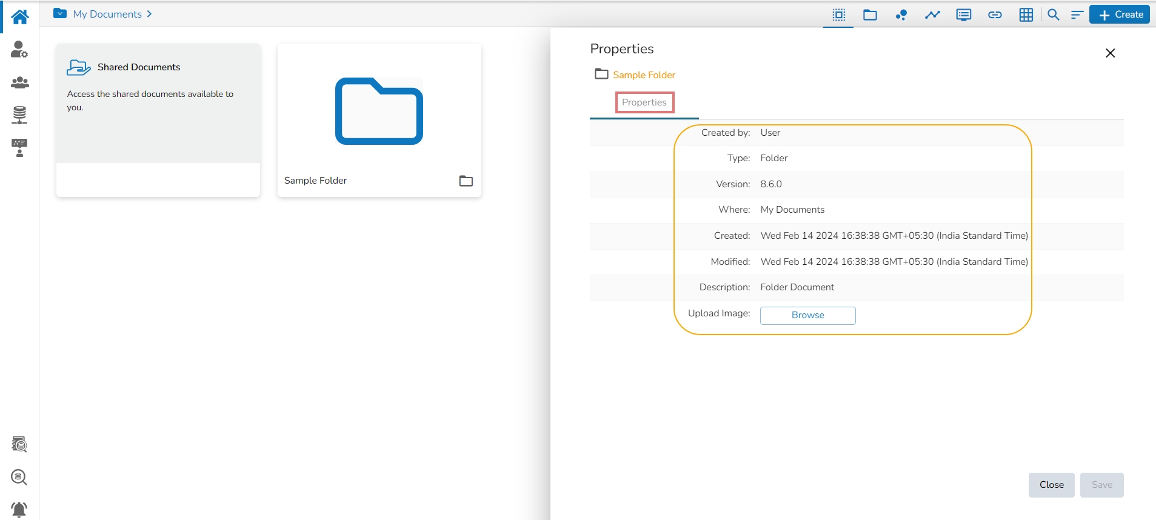Open the user settings sidebar icon
Viewport: 1156px width, 520px height.
(x=19, y=49)
